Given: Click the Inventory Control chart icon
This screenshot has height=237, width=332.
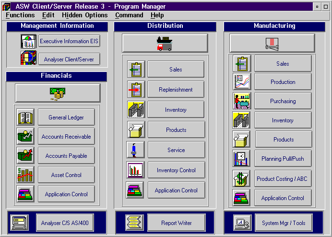Looking at the screenshot, I should pyautogui.click(x=135, y=170).
